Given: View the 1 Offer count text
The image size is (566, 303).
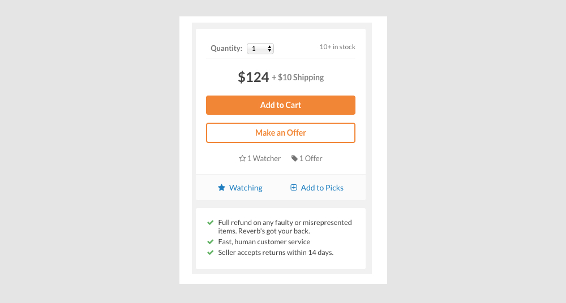Looking at the screenshot, I should coord(311,159).
